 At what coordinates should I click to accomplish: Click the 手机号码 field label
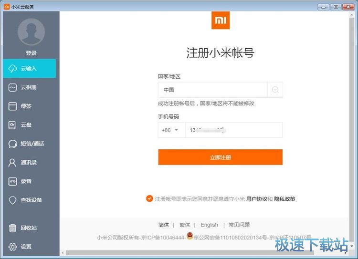coord(168,116)
